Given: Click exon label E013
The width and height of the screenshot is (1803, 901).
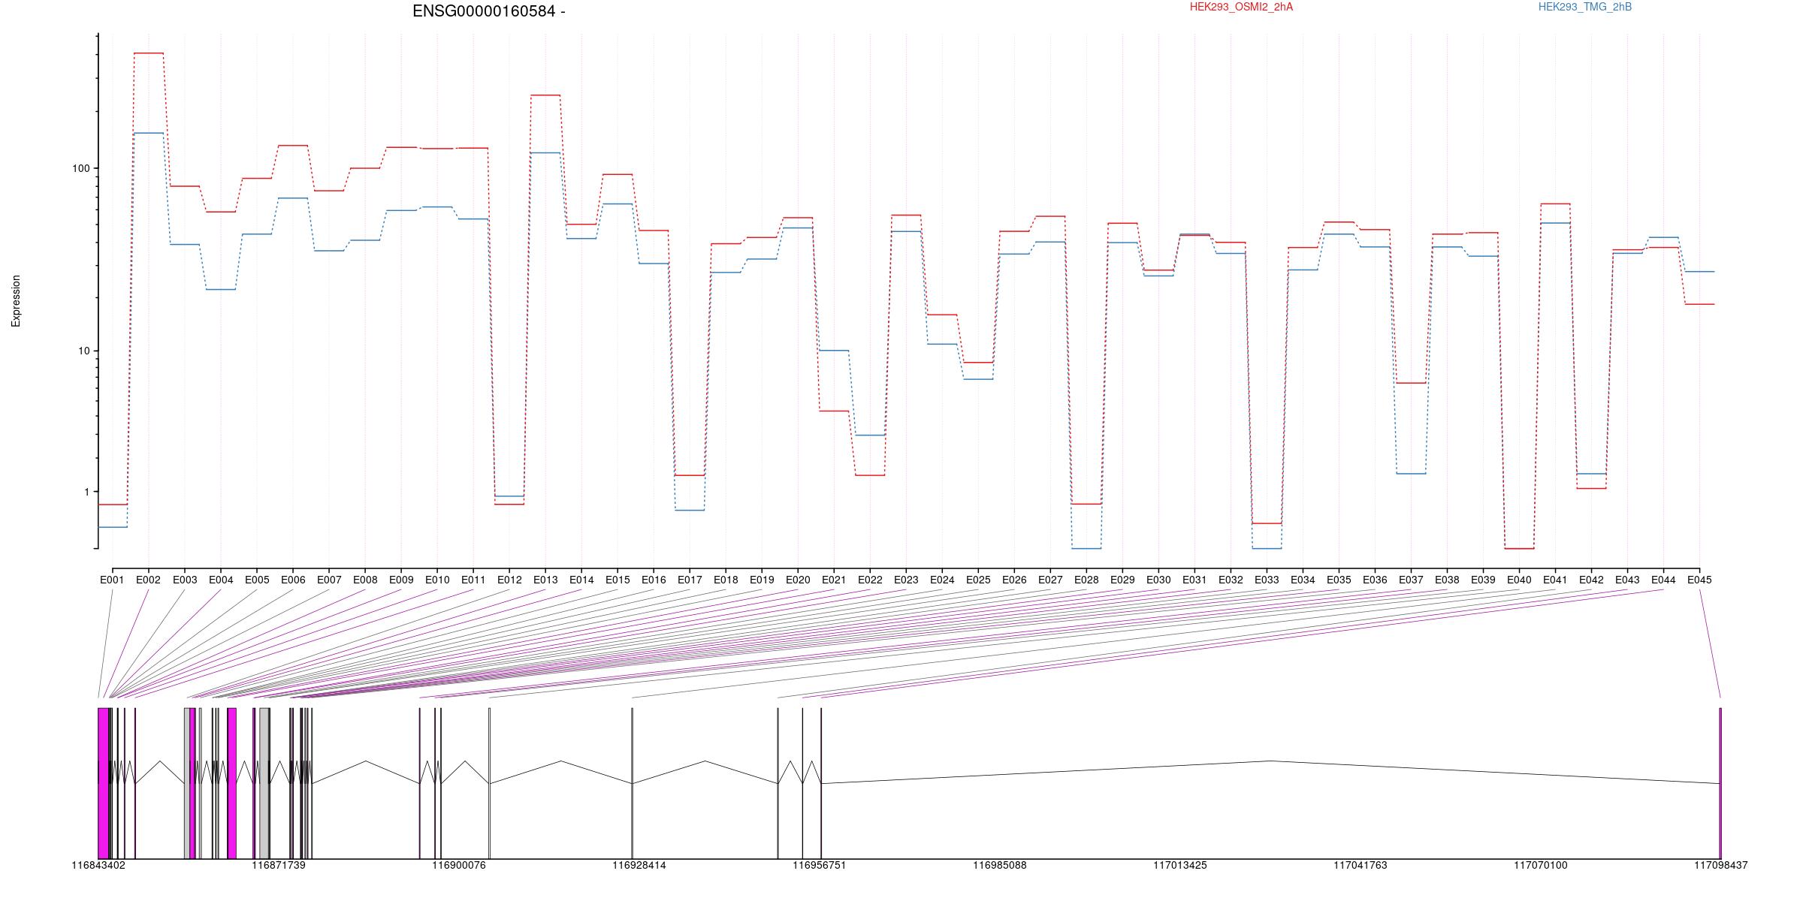Looking at the screenshot, I should [x=545, y=580].
